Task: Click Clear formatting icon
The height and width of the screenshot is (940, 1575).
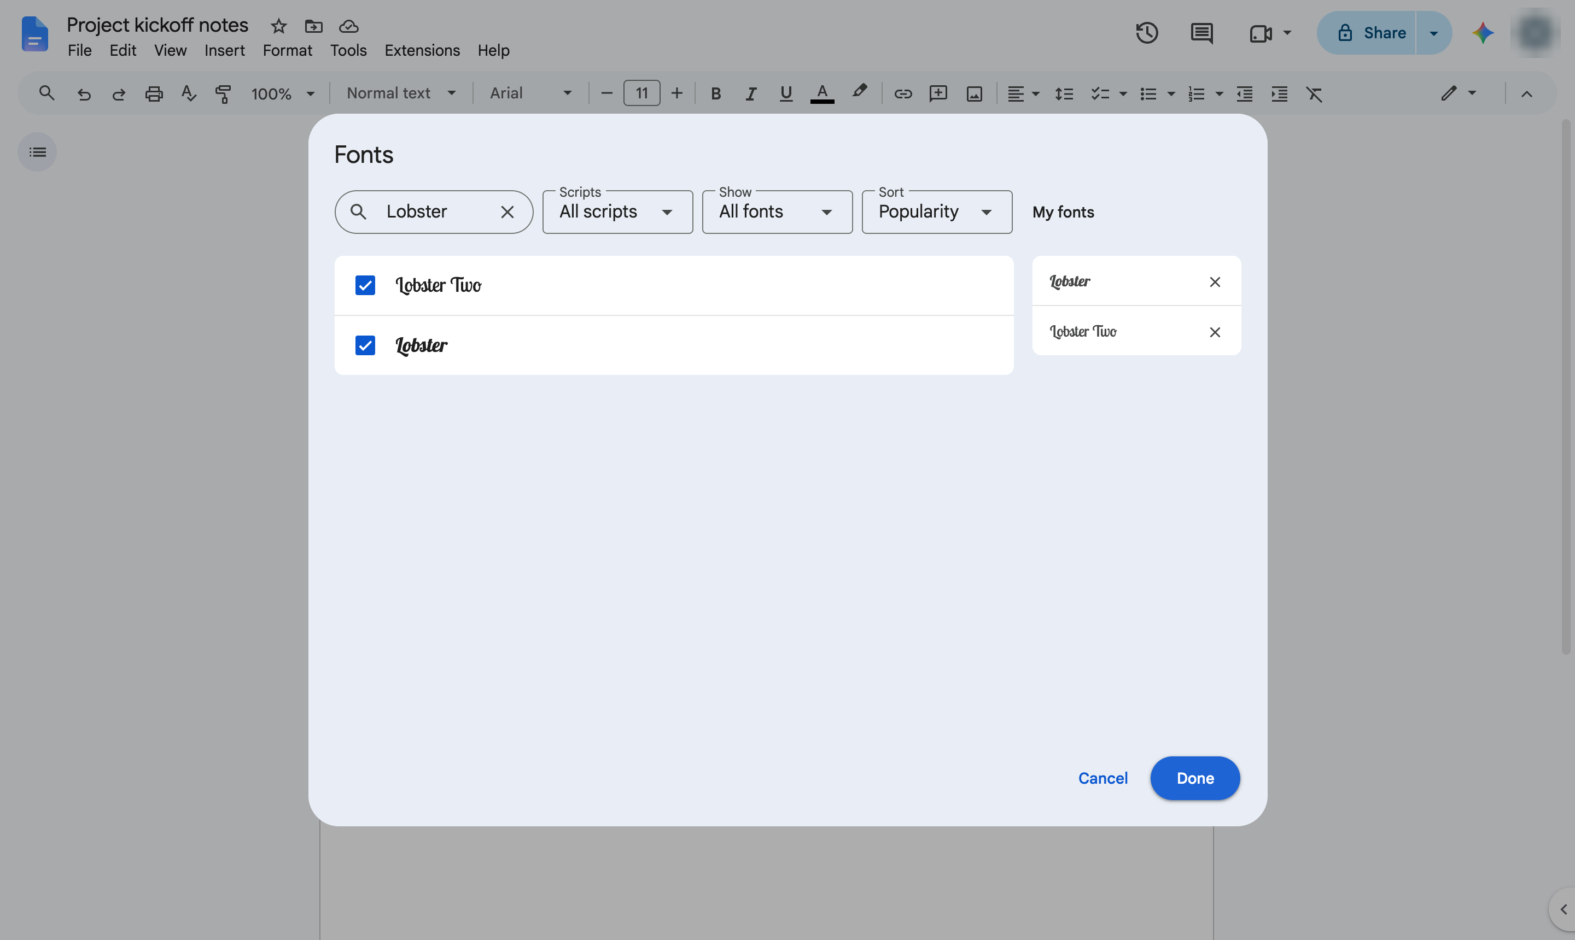Action: coord(1315,94)
